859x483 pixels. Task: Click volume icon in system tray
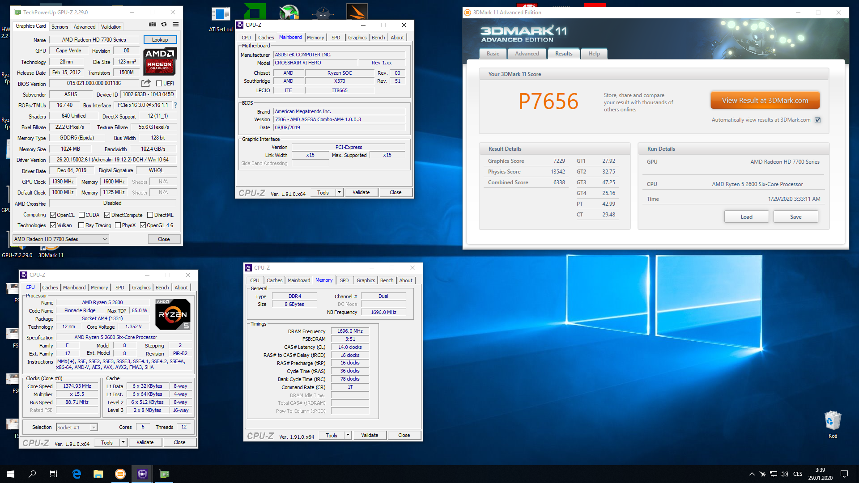[784, 474]
